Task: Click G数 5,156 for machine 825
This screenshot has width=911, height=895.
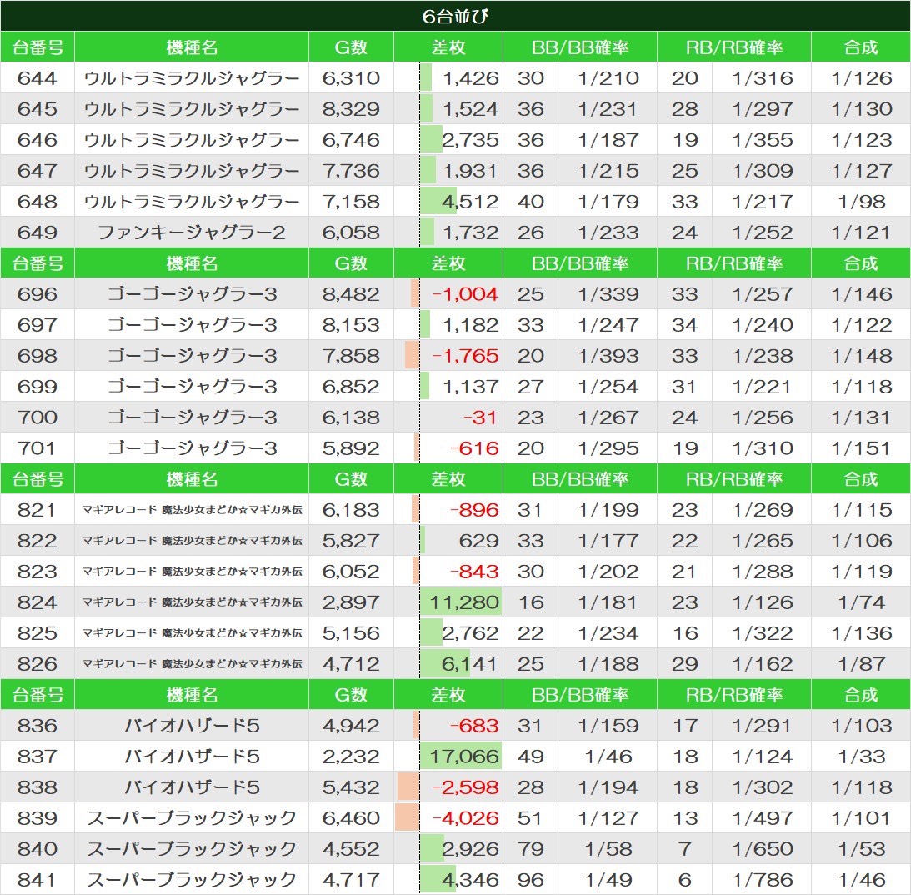Action: point(351,632)
